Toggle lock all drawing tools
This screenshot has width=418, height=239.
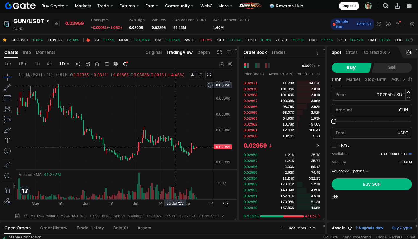[x=8, y=201]
